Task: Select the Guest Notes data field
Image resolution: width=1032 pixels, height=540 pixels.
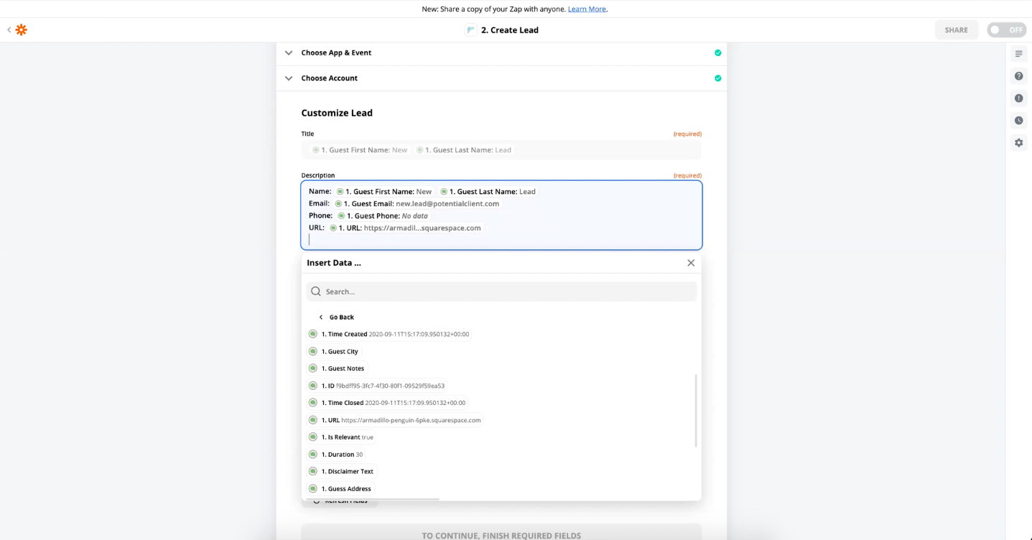Action: point(345,368)
